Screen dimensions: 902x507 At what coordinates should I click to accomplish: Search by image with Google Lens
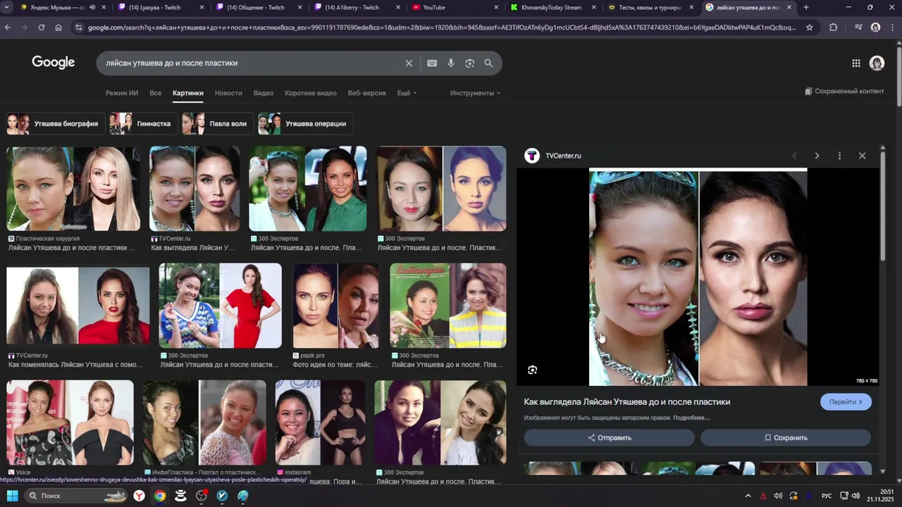click(x=470, y=63)
